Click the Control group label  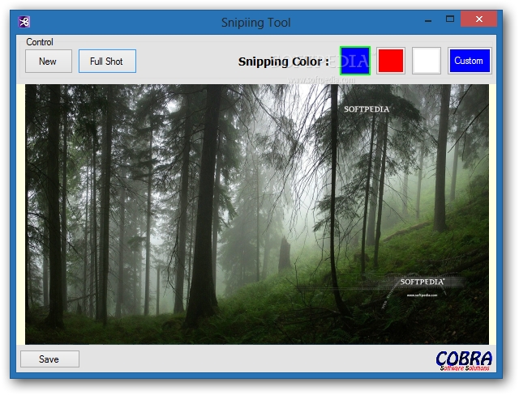tap(40, 42)
